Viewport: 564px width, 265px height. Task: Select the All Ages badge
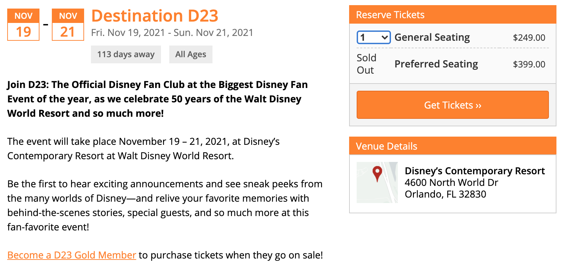pyautogui.click(x=191, y=54)
